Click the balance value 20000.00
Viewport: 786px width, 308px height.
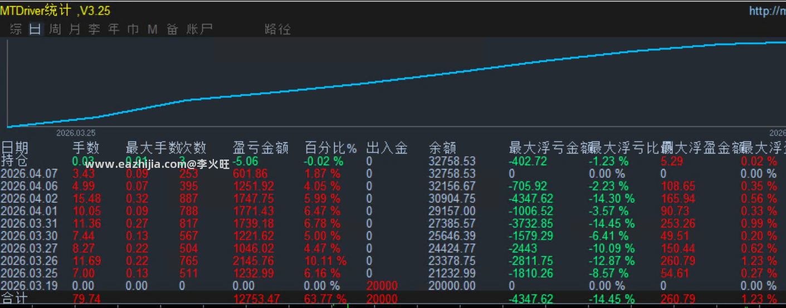pos(452,286)
